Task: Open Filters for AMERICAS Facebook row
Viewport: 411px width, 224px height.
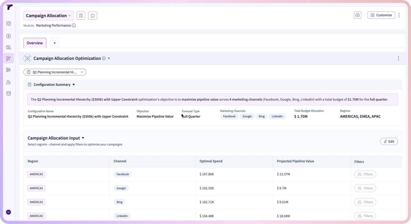Action: 365,174
